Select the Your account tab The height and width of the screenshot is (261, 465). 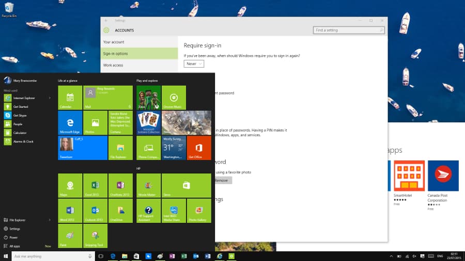pyautogui.click(x=139, y=42)
